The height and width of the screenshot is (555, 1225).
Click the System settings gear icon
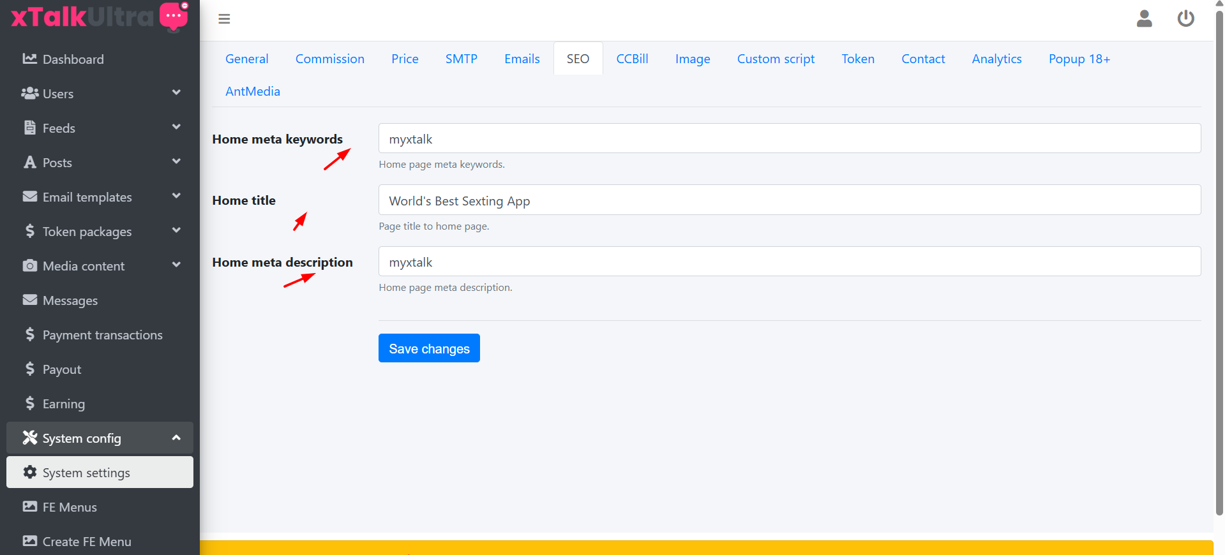29,472
